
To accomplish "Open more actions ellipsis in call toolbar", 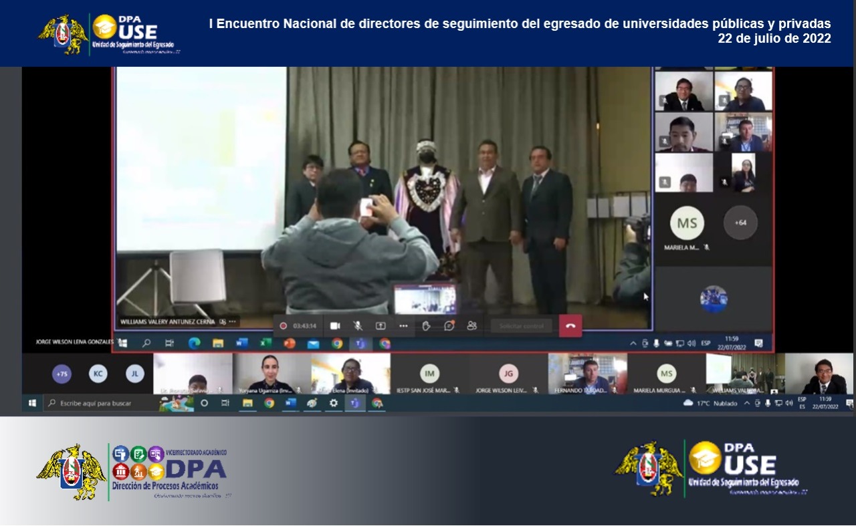I will pyautogui.click(x=403, y=325).
